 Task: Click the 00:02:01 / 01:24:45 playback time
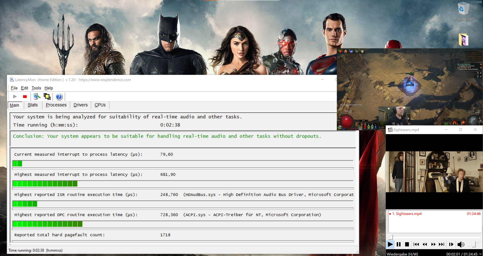click(462, 254)
